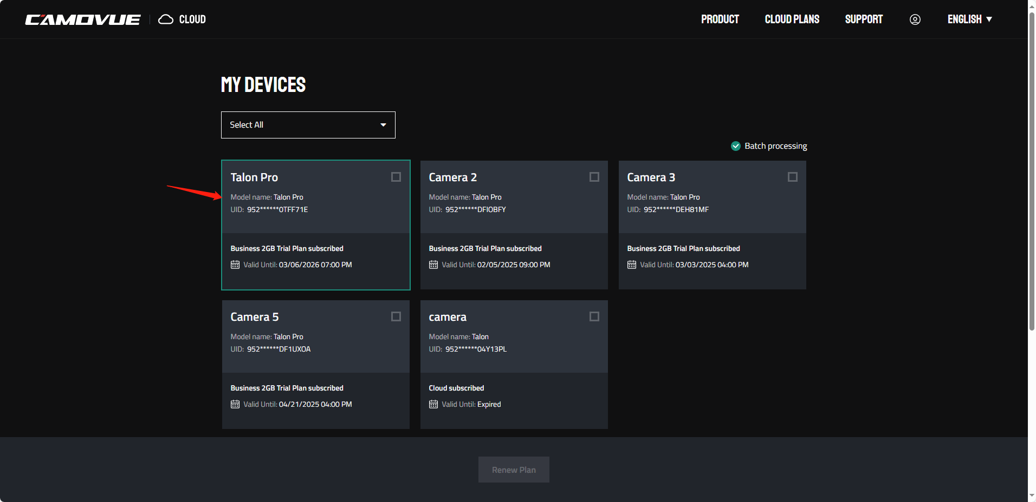Click the My Devices heading
This screenshot has height=502, width=1036.
tap(263, 85)
